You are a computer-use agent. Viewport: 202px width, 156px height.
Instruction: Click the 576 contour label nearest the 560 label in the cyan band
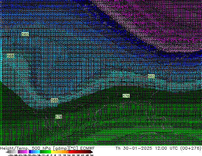[126, 96]
